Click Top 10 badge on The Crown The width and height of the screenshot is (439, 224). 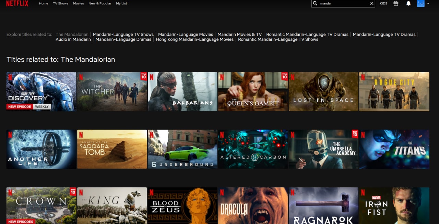point(73,191)
